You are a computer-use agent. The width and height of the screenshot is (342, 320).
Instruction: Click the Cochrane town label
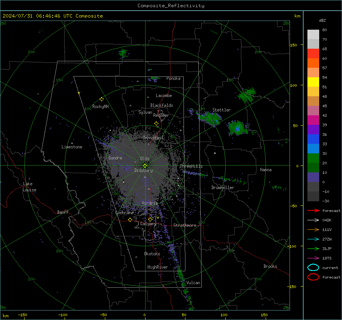point(124,213)
